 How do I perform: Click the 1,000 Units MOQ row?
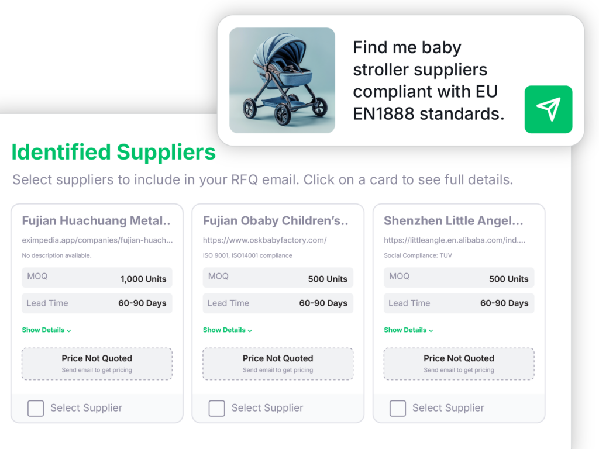coord(97,278)
